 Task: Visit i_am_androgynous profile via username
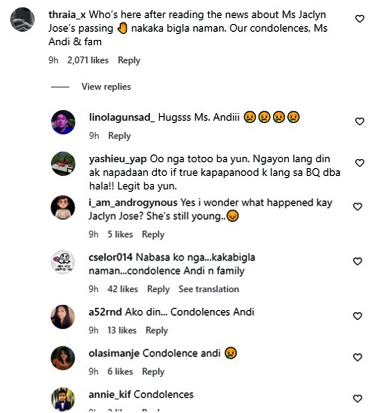tap(133, 203)
